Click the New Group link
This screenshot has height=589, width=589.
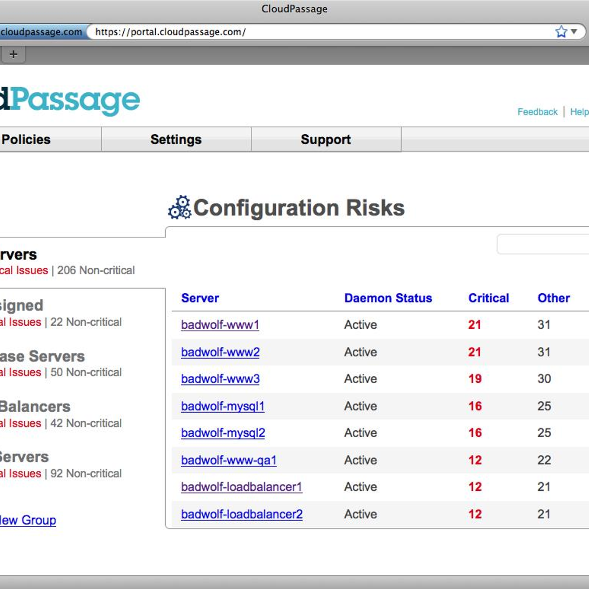click(28, 520)
